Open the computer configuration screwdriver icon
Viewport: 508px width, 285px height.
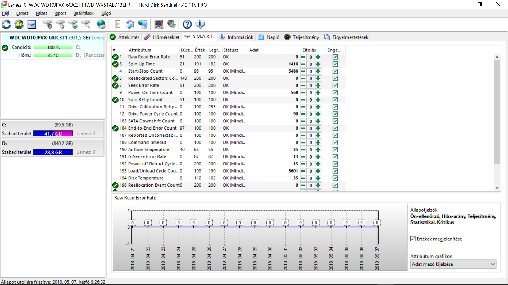click(159, 24)
